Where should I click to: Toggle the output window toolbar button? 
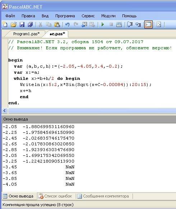tap(148, 25)
